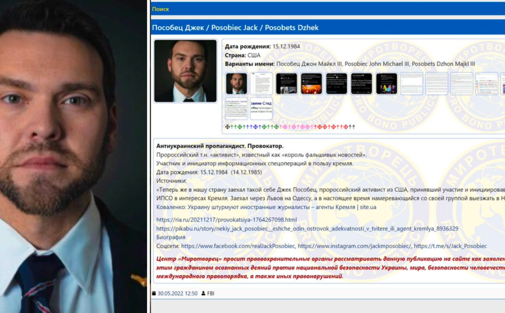Open the thumbnail with the colorful video play button

386,84
